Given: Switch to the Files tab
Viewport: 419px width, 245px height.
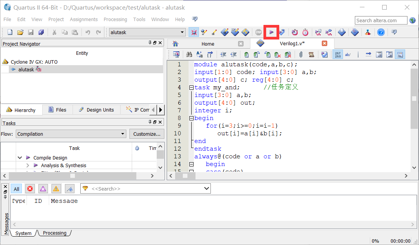Looking at the screenshot, I should [57, 110].
